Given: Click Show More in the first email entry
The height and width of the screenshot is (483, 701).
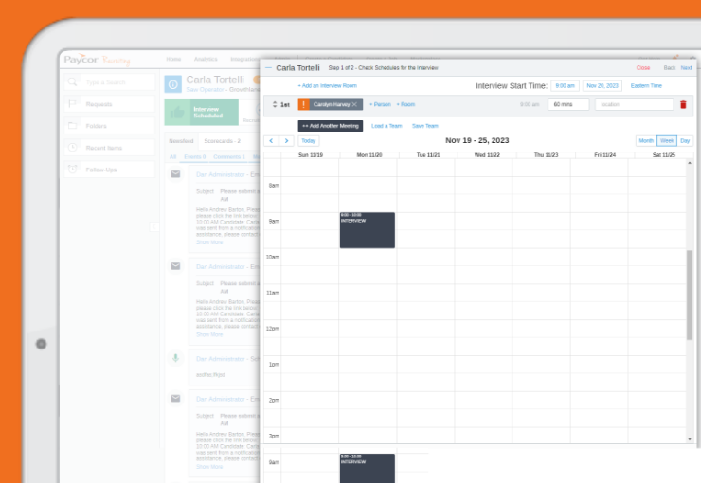Looking at the screenshot, I should click(209, 242).
